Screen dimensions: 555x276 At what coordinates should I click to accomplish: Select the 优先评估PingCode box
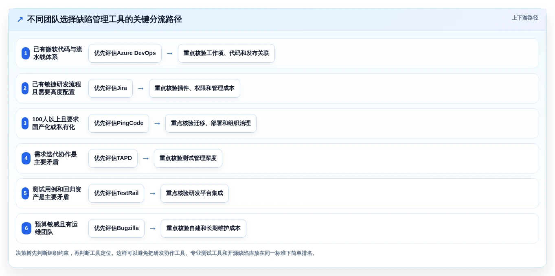118,123
